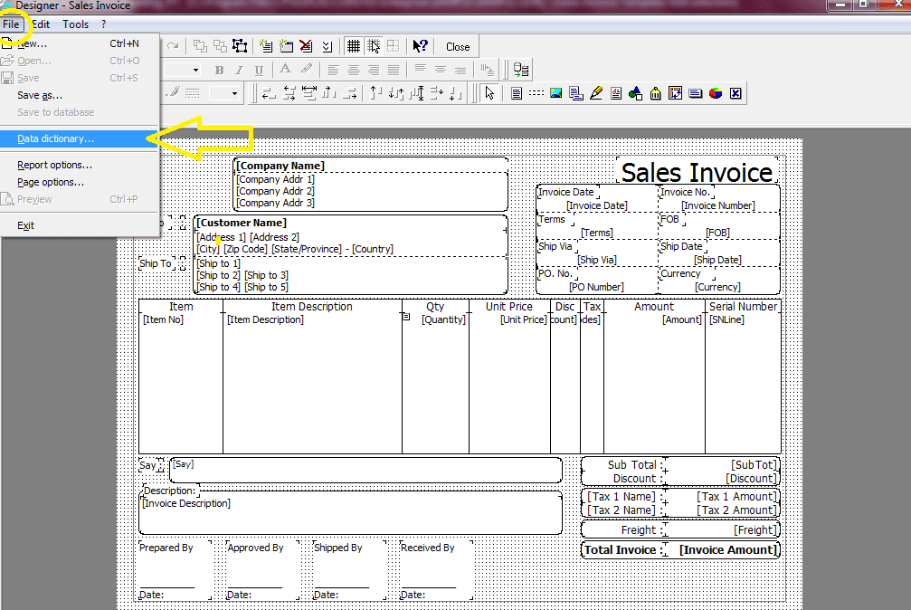This screenshot has width=911, height=610.
Task: Click the Help pointer question mark icon
Action: (x=420, y=46)
